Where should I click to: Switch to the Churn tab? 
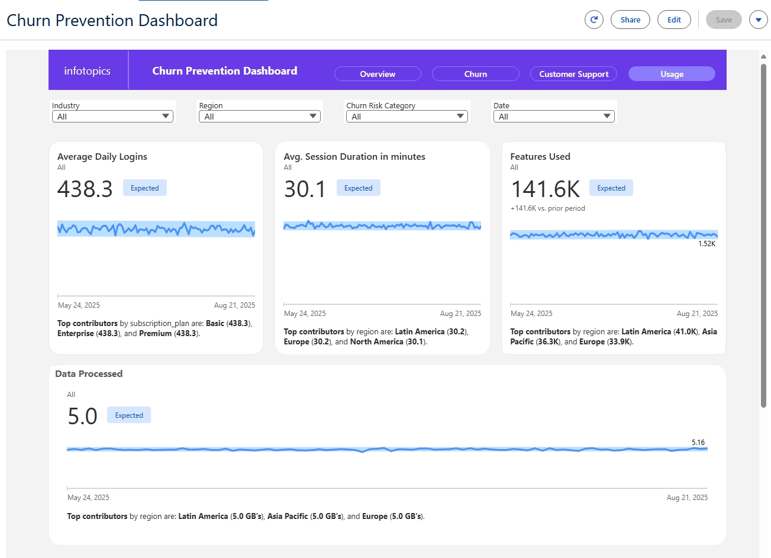(476, 74)
